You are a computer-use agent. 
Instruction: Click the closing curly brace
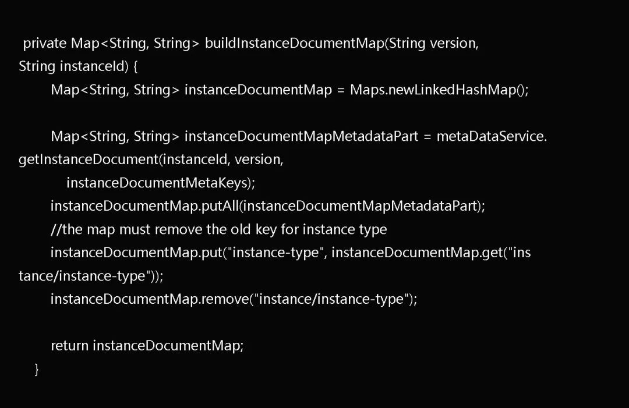37,369
